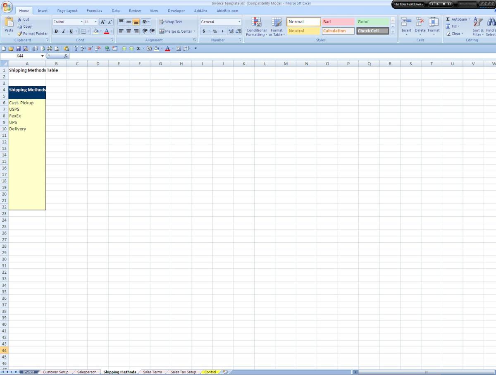Image resolution: width=496 pixels, height=375 pixels.
Task: Toggle italic formatting
Action: pyautogui.click(x=63, y=31)
